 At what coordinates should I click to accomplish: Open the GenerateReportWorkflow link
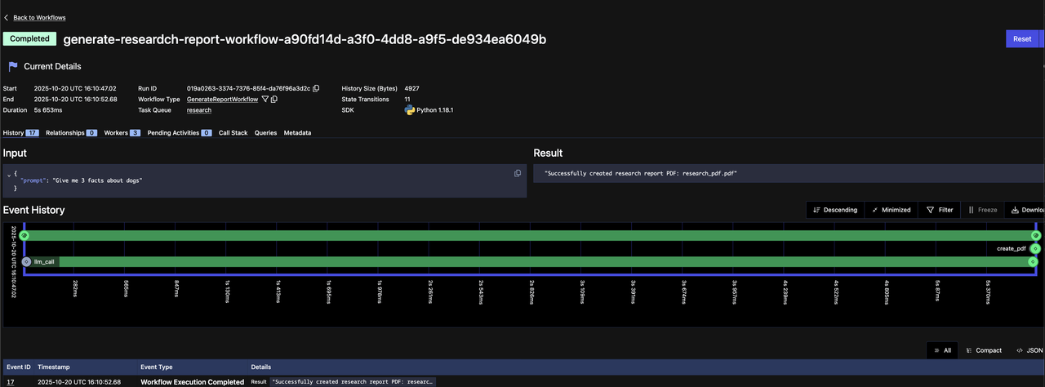222,99
